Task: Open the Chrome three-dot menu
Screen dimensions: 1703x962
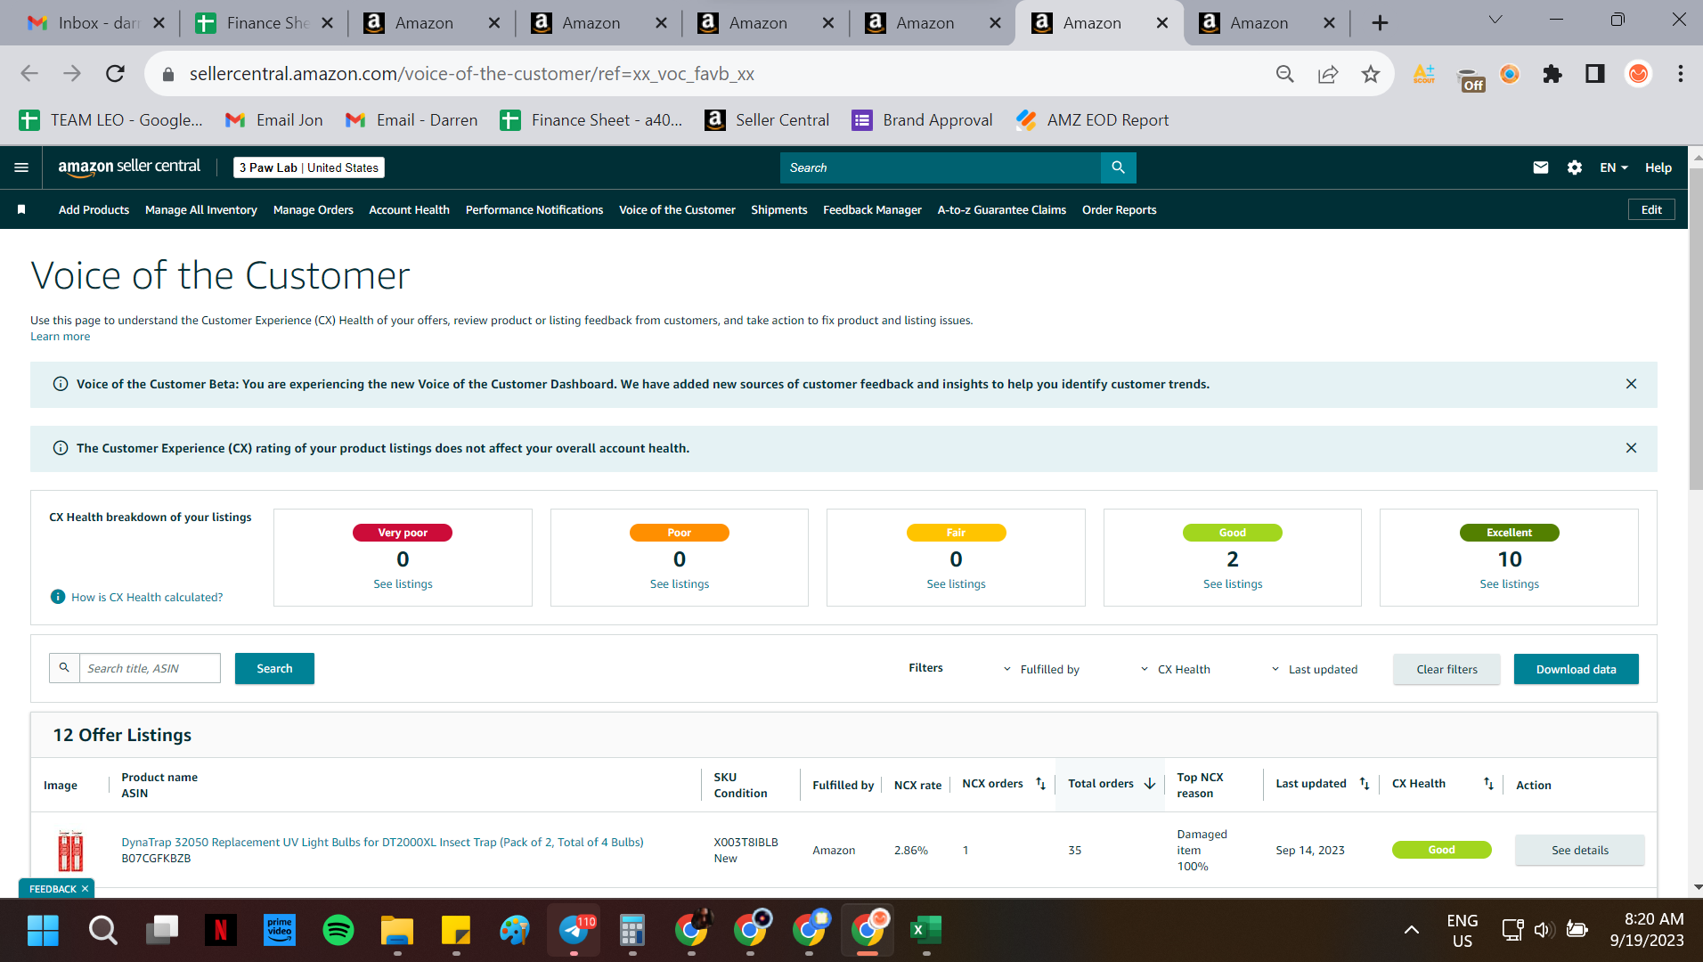Action: pyautogui.click(x=1680, y=74)
